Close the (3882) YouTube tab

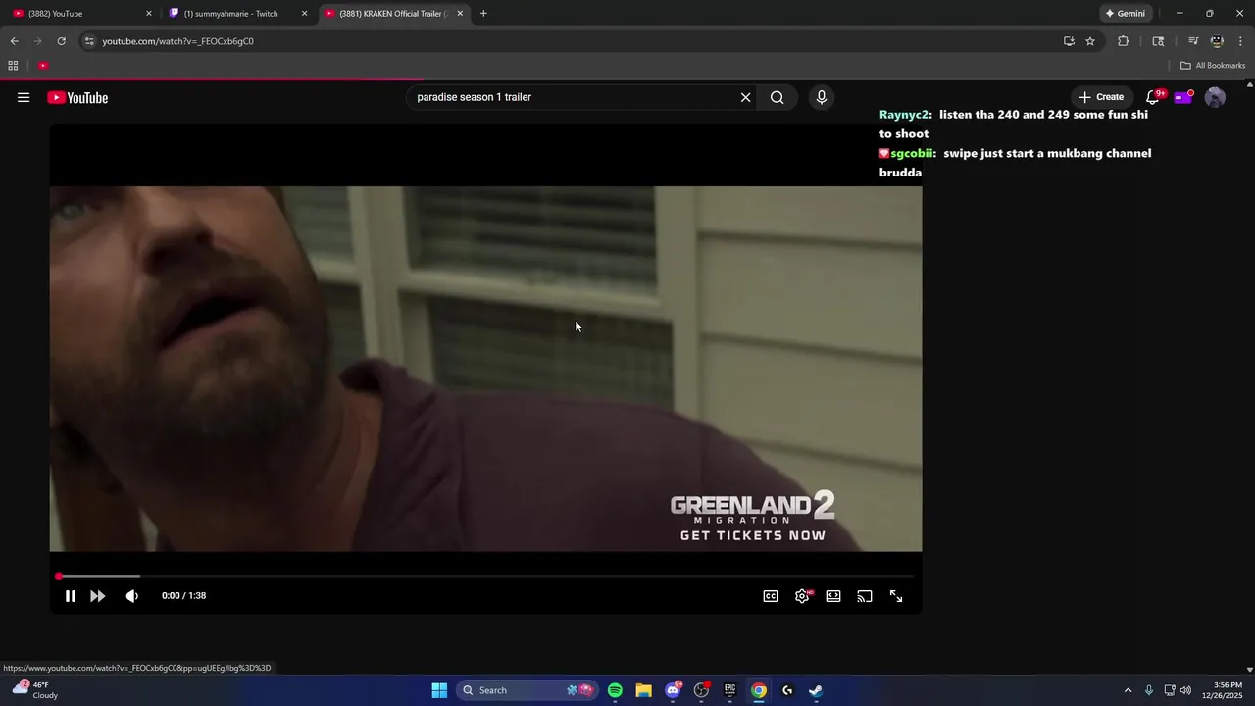149,14
